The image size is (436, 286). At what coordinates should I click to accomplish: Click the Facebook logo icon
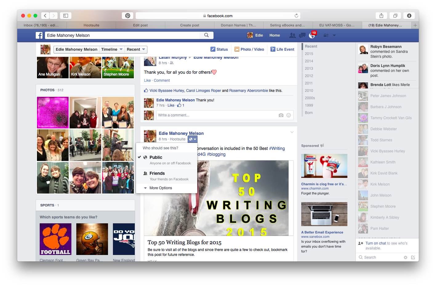click(x=39, y=35)
